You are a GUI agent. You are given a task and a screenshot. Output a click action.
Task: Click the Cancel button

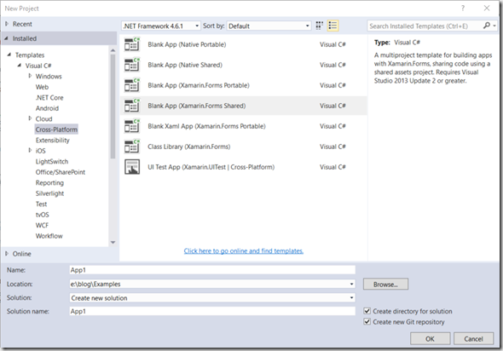click(473, 338)
